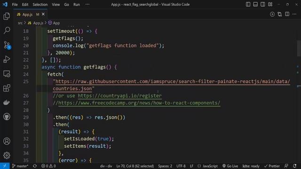Toggle Secondary Side Bar layout
Image resolution: width=301 pixels, height=169 pixels.
(x=263, y=4)
